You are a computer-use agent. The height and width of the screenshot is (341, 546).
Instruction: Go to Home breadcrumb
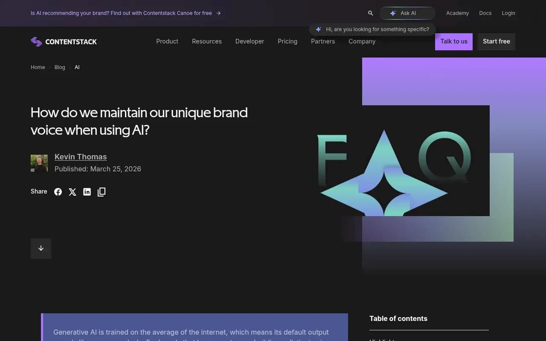(x=38, y=67)
